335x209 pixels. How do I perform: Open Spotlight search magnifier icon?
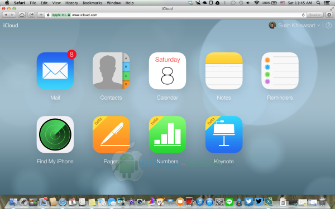coord(318,3)
